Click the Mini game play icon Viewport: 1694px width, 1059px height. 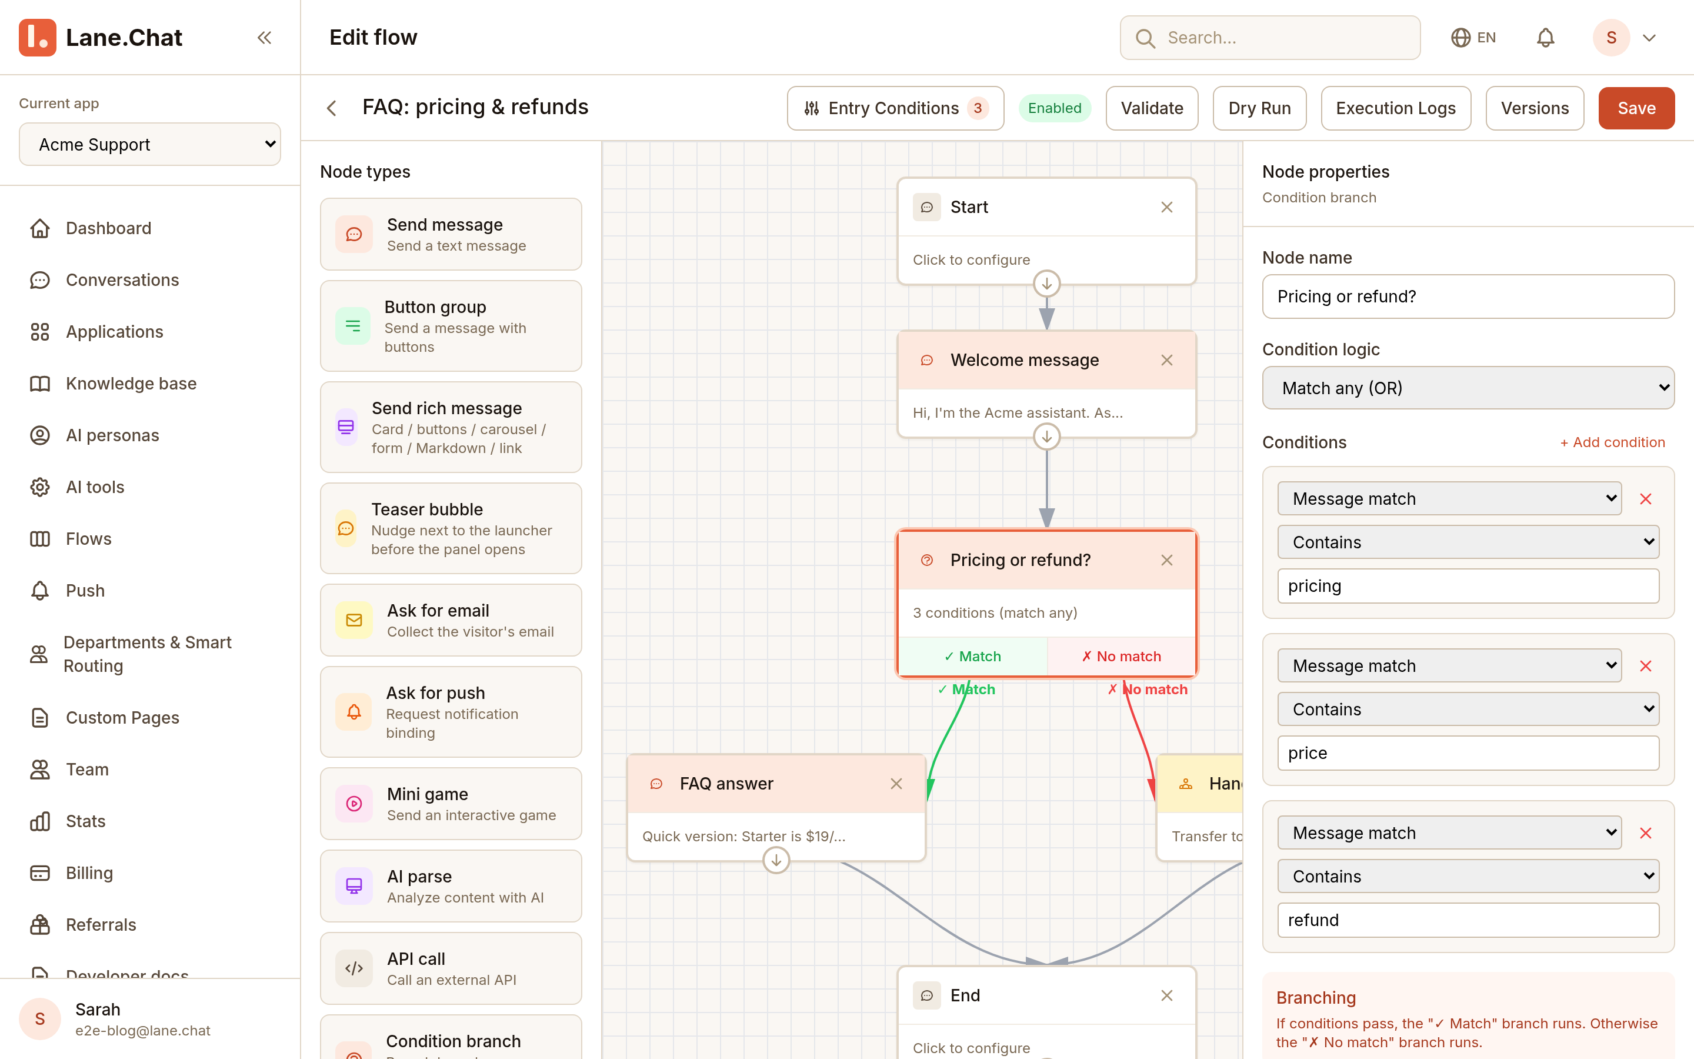tap(354, 804)
